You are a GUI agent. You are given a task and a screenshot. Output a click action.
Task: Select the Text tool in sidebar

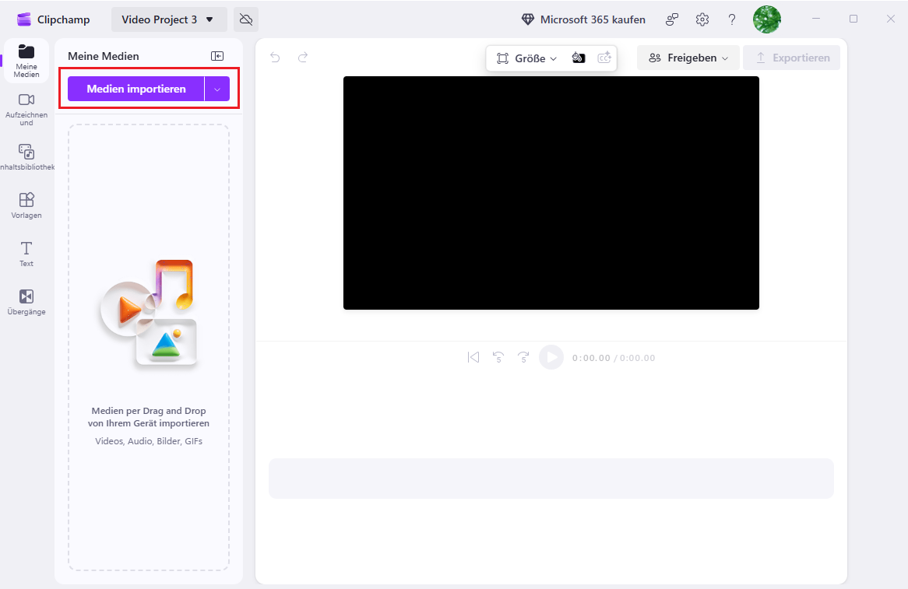pos(26,254)
